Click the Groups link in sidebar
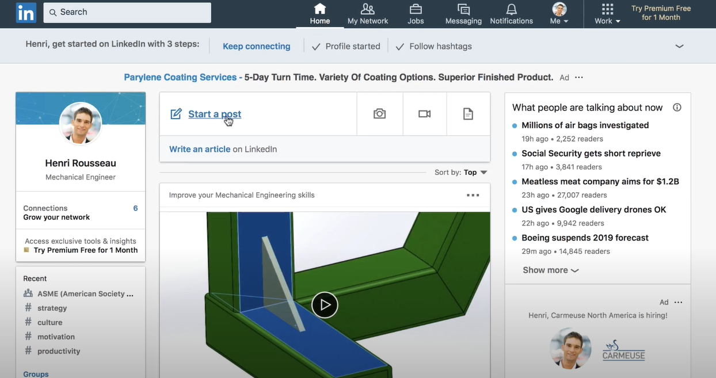This screenshot has height=378, width=716. 36,374
